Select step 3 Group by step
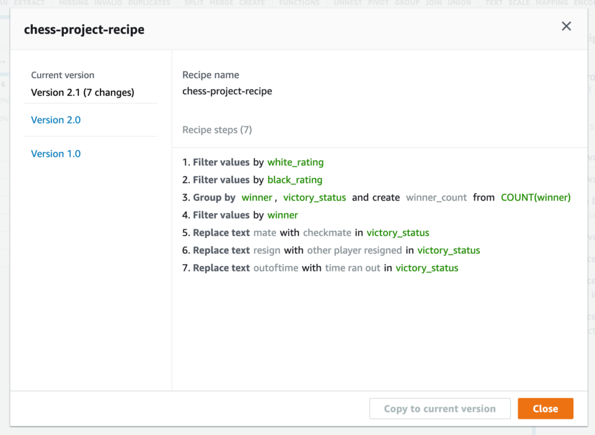Screen dimensions: 595x435 [x=214, y=198]
